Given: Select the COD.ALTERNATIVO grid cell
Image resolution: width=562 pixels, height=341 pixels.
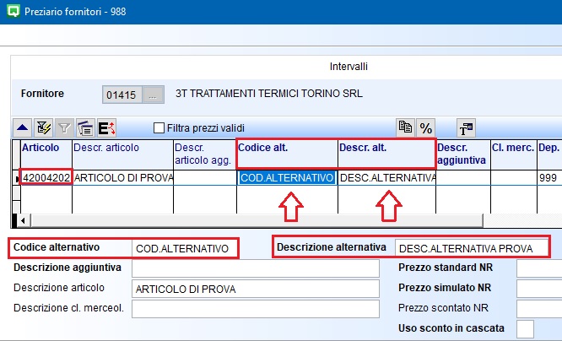Looking at the screenshot, I should click(x=287, y=178).
